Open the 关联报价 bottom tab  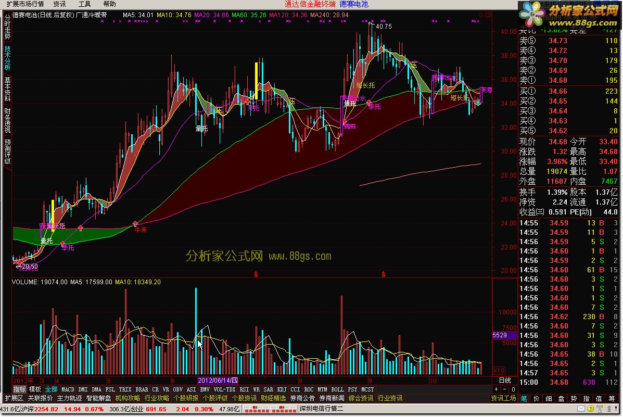pos(40,398)
